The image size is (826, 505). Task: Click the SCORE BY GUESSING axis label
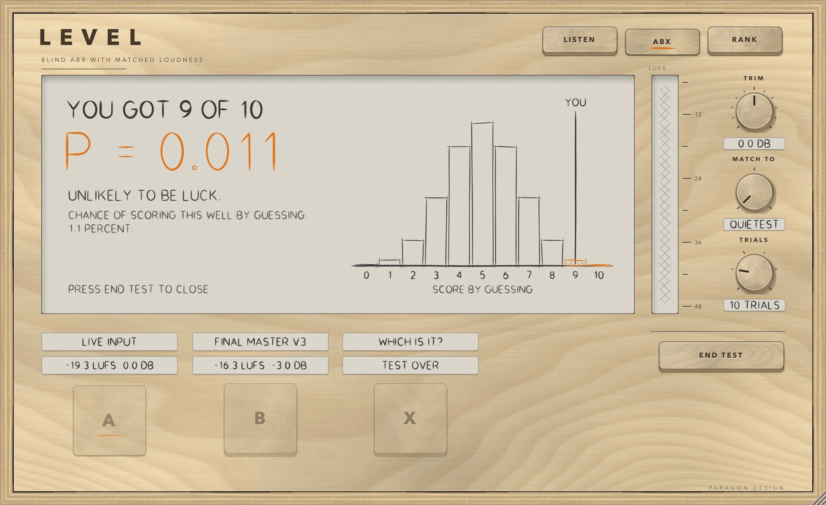coord(483,290)
